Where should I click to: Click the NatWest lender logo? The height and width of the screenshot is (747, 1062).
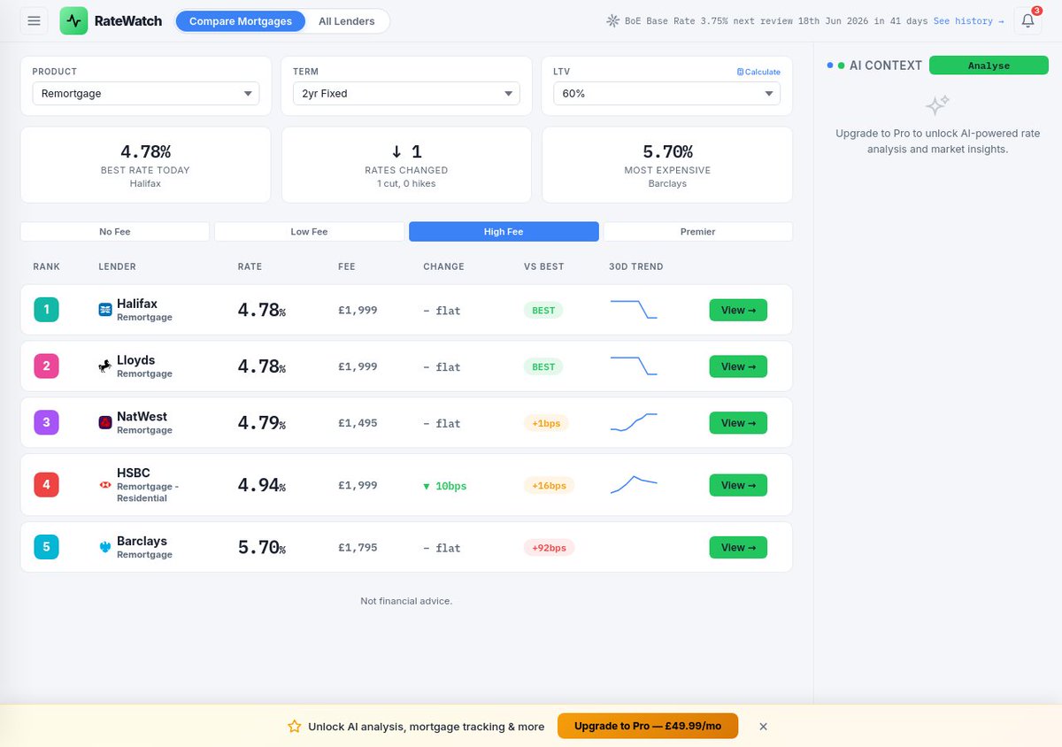(105, 423)
